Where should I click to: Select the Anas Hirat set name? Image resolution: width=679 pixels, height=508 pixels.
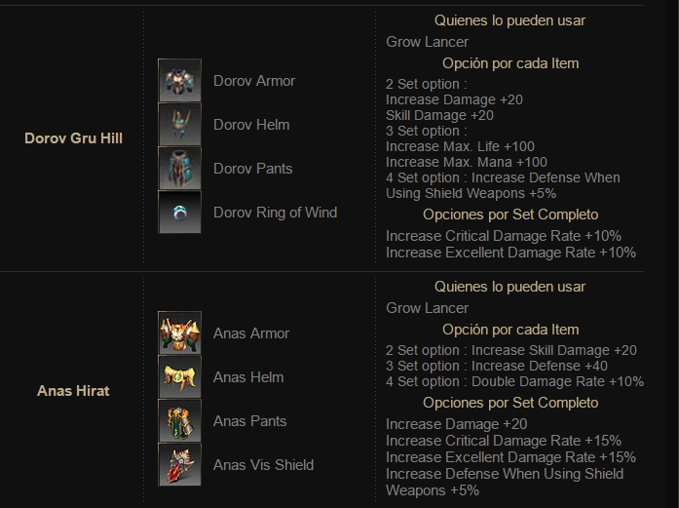pos(73,391)
